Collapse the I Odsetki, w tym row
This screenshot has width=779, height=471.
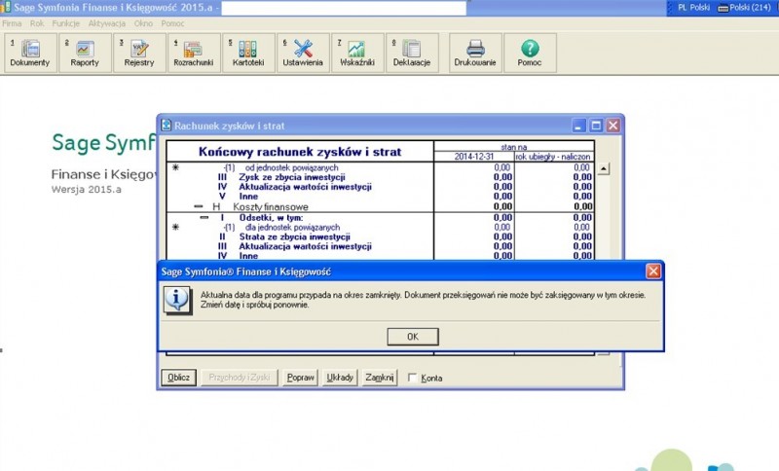point(204,217)
